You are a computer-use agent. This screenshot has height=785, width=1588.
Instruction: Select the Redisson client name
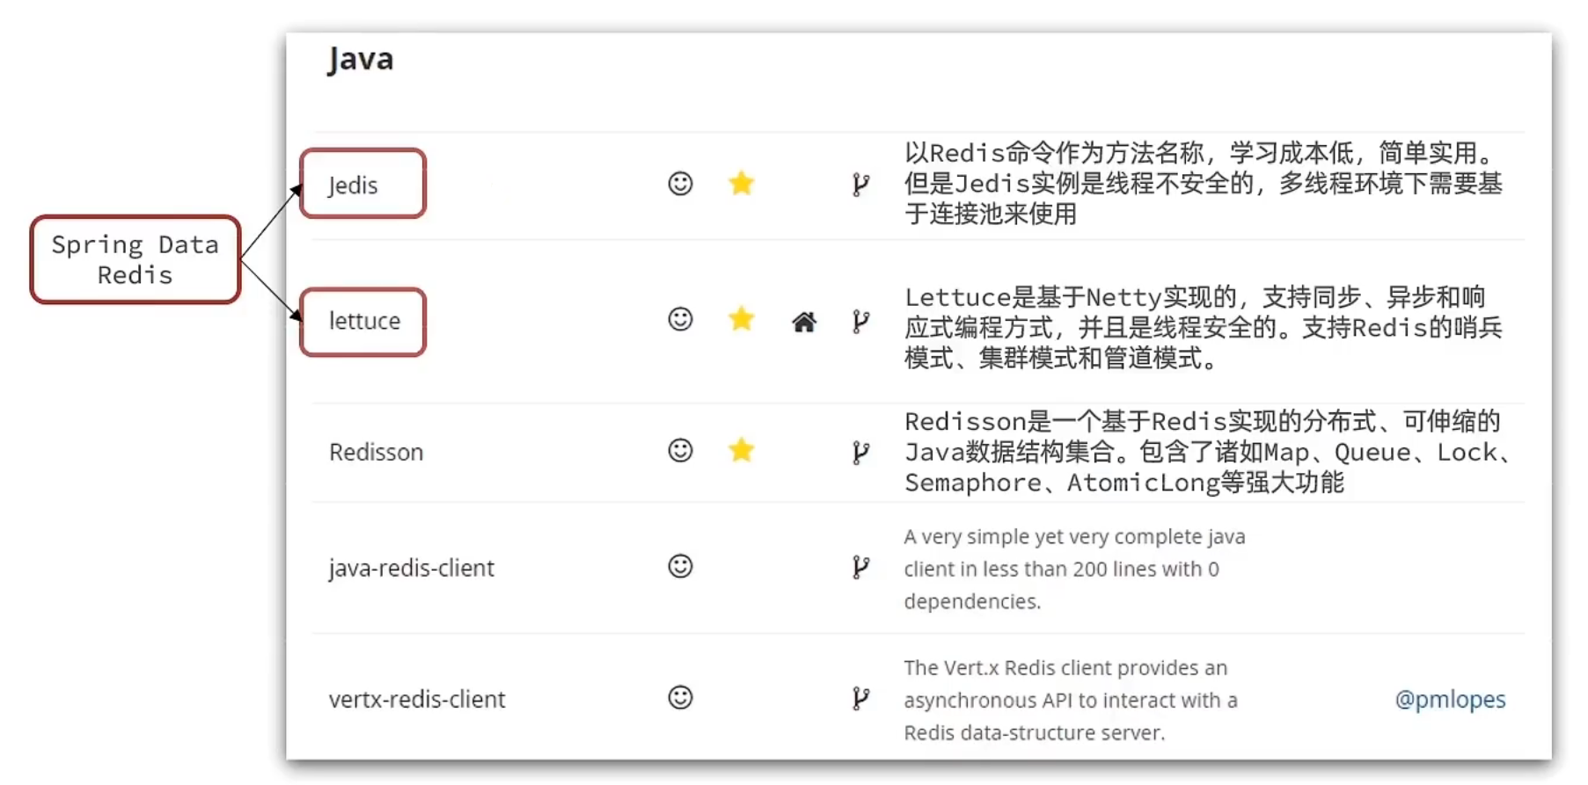(376, 453)
